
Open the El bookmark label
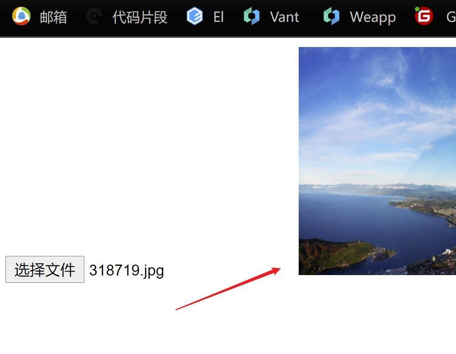click(218, 17)
